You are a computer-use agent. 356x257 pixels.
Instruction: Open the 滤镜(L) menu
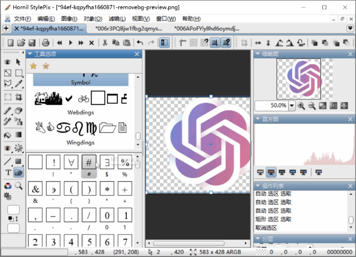coord(117,19)
